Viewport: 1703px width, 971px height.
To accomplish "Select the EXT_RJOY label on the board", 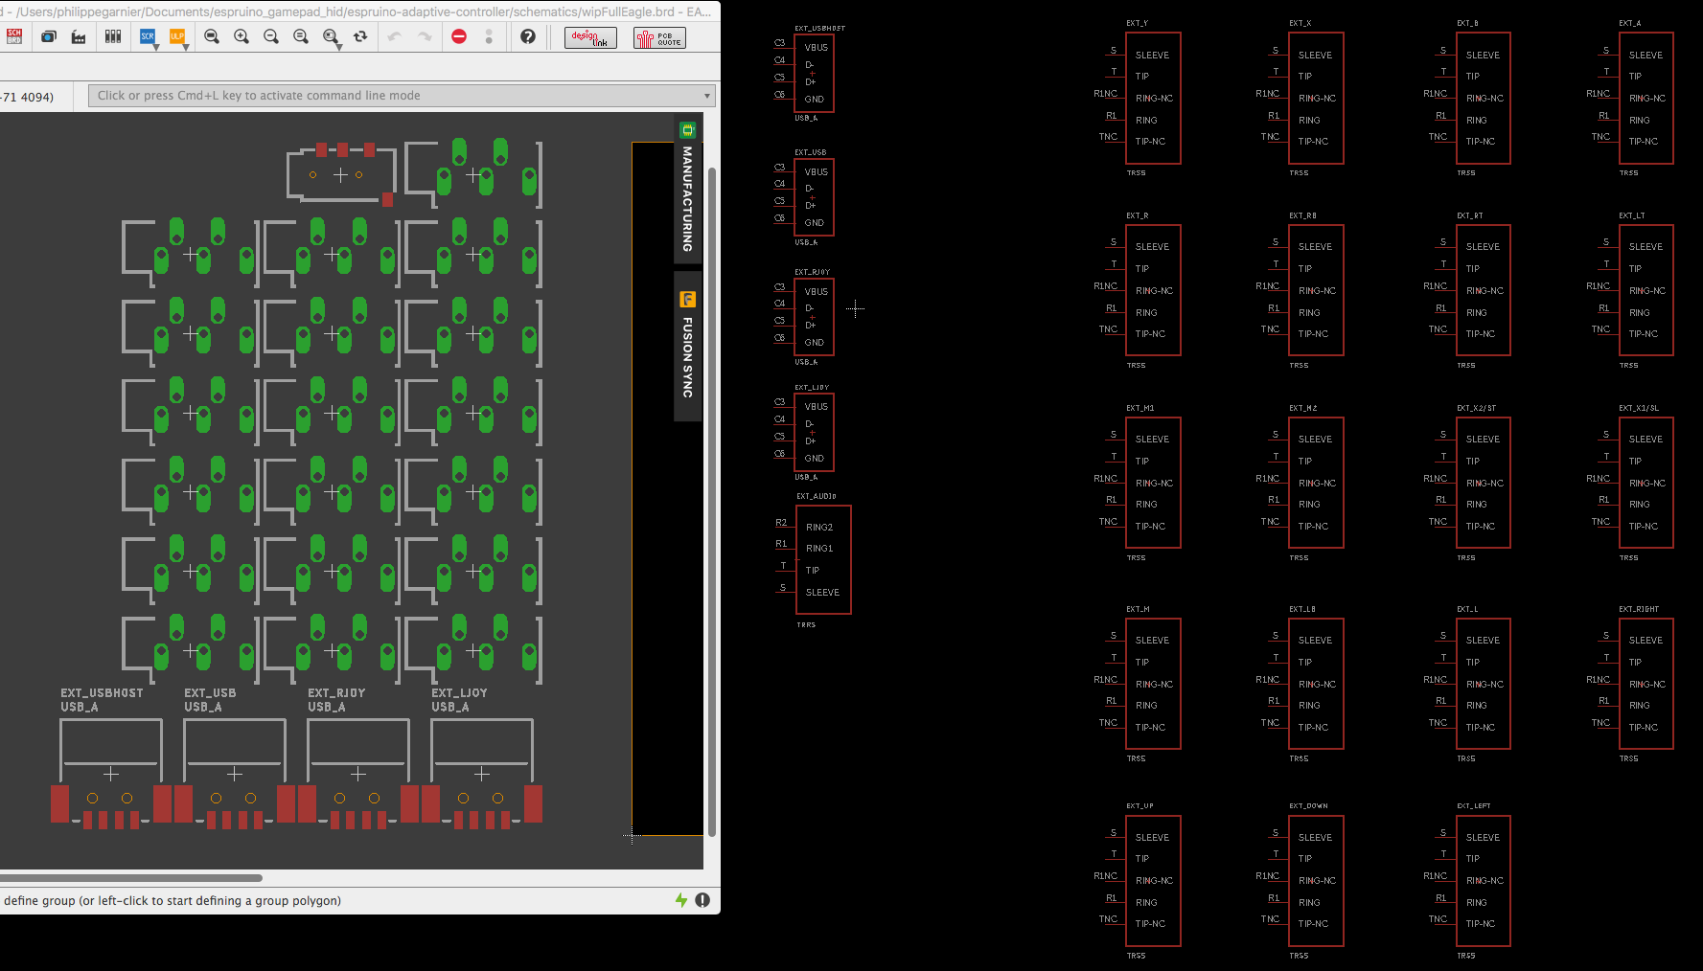I will pos(336,693).
